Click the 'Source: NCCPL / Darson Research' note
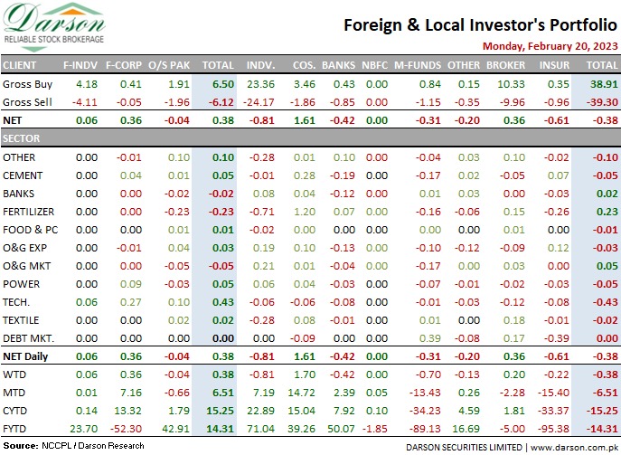The height and width of the screenshot is (455, 621). pos(73,446)
